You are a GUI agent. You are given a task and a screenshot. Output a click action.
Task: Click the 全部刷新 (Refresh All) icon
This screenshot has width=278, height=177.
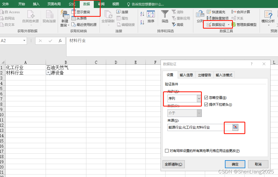[x=108, y=17]
